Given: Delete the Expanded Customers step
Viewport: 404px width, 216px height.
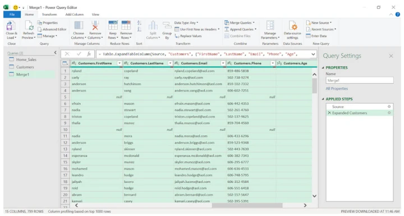Looking at the screenshot, I should pyautogui.click(x=329, y=113).
